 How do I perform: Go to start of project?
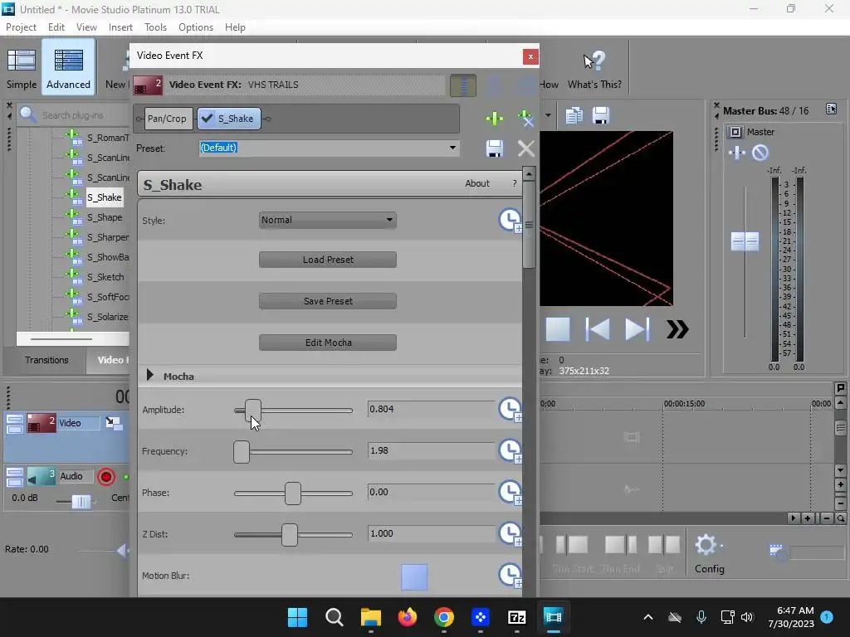tap(598, 328)
